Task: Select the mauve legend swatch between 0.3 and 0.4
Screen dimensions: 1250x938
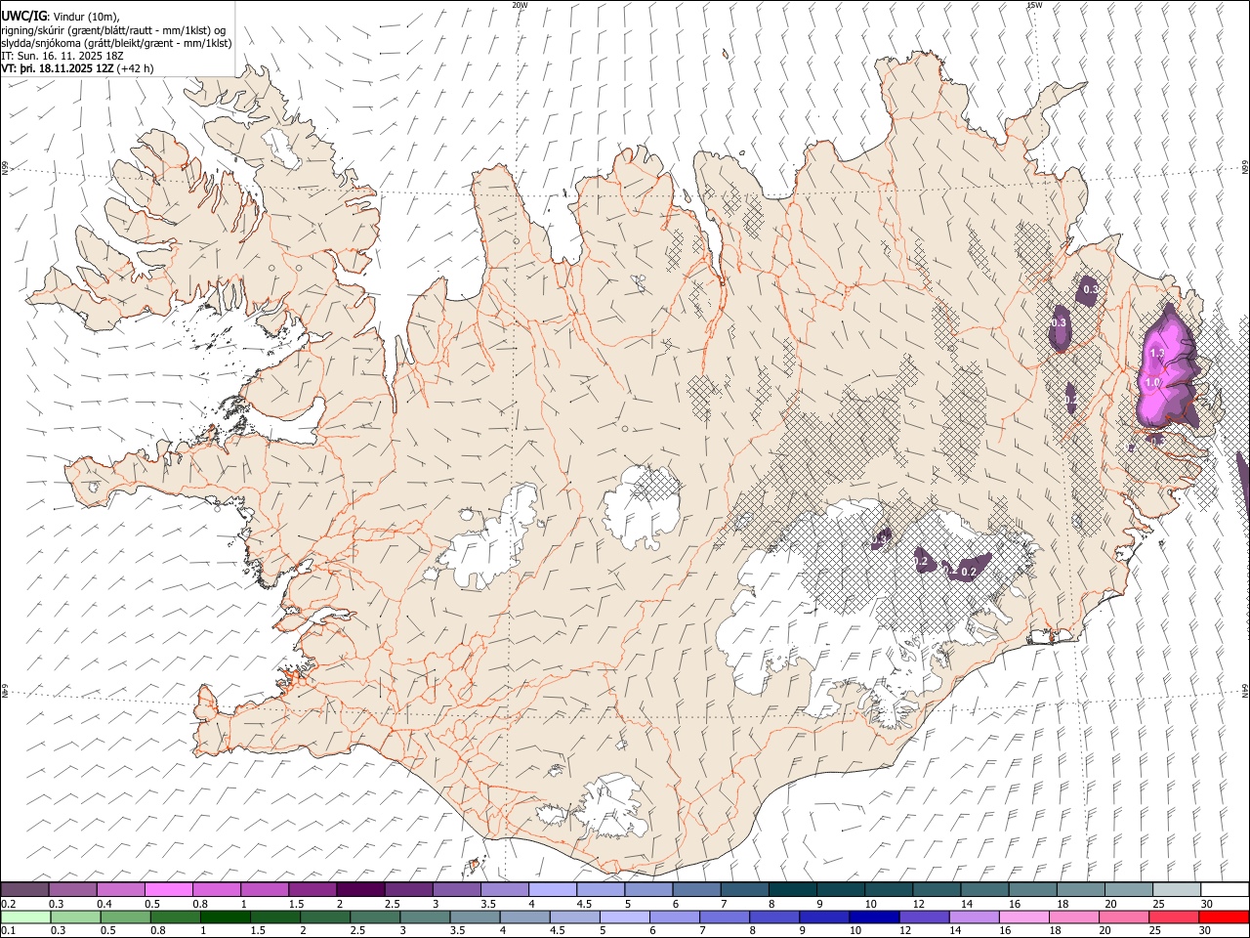Action: (72, 889)
